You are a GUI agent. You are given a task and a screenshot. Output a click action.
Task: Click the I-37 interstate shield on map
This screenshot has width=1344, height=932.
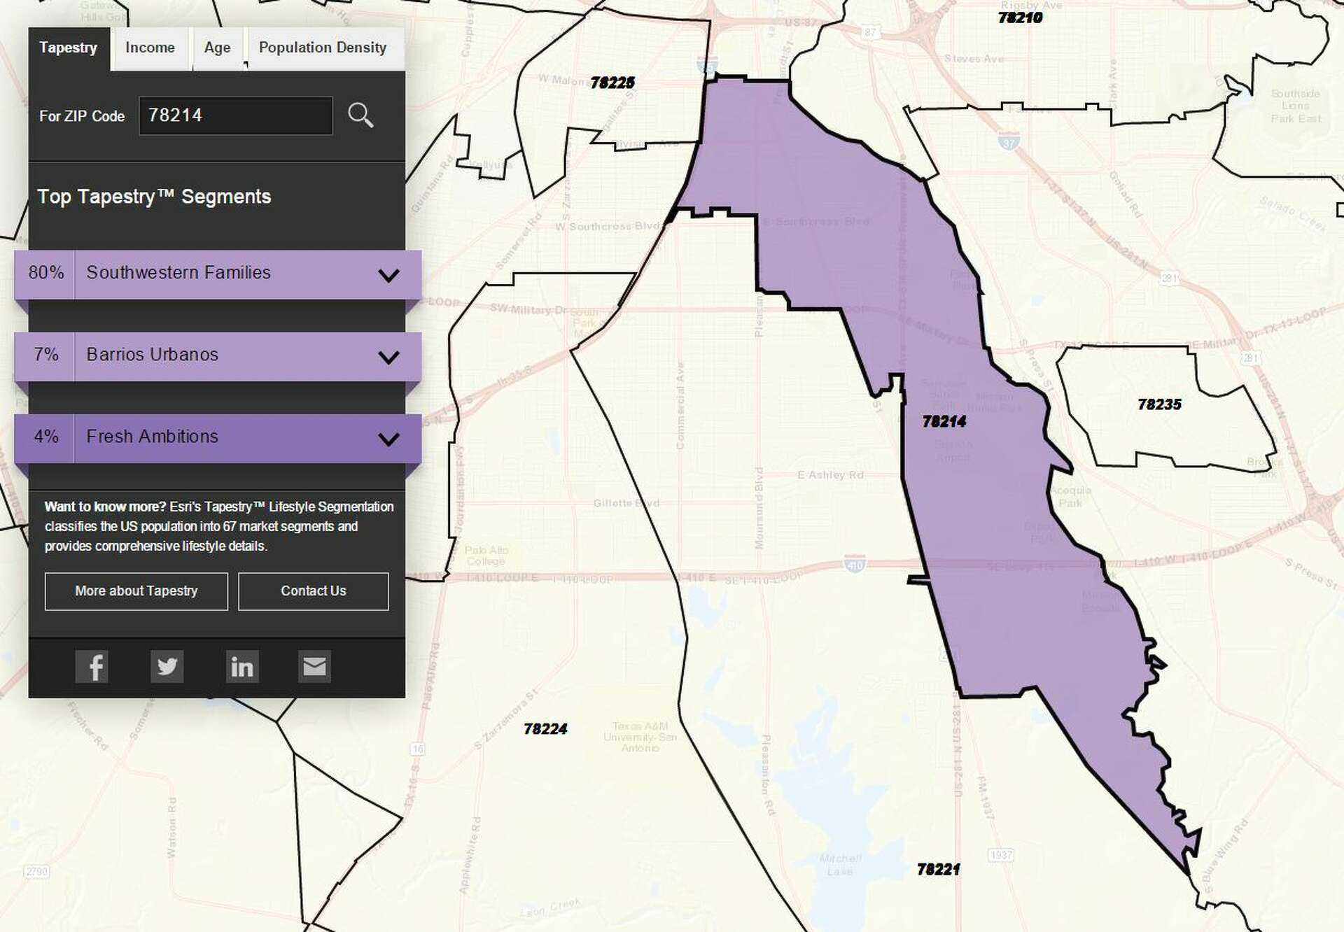pos(1009,142)
